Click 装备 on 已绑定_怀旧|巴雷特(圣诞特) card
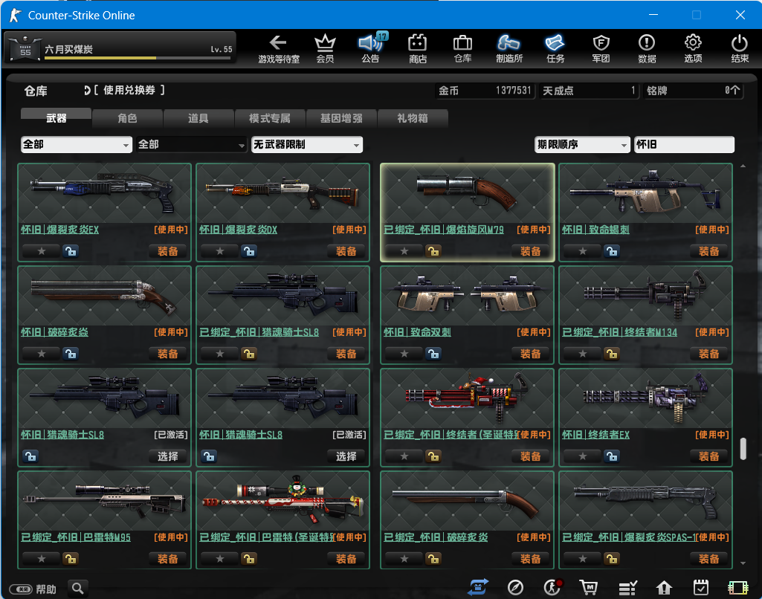 346,559
